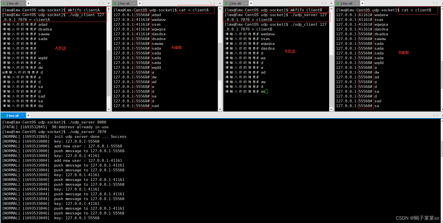
Task: Click the prompt line ending in 'wadasw' in the clientB sender pane
Action: click(250, 34)
